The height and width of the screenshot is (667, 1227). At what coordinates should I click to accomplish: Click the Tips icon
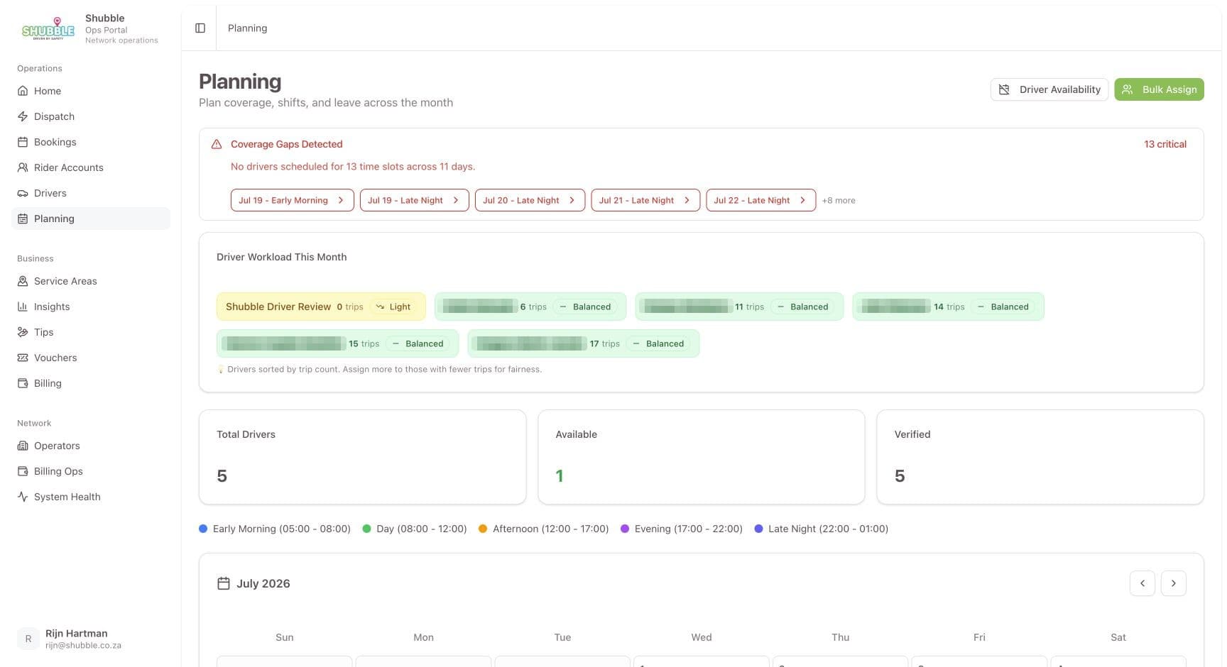[x=23, y=332]
